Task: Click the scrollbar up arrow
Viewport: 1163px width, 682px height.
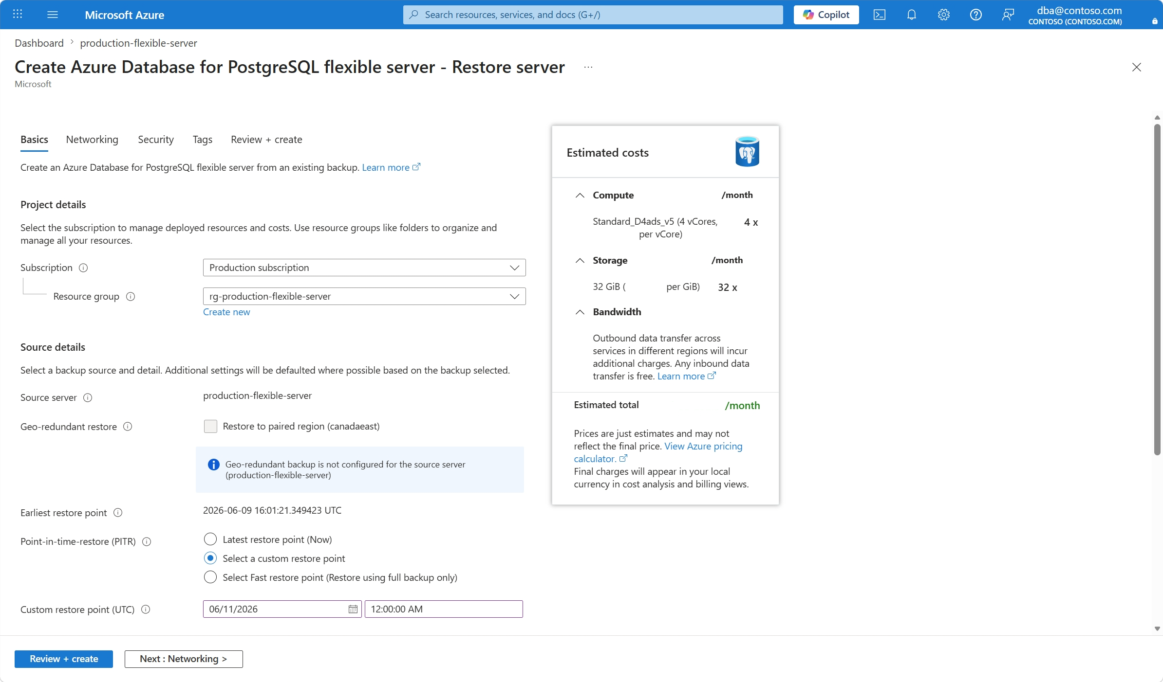Action: 1157,118
